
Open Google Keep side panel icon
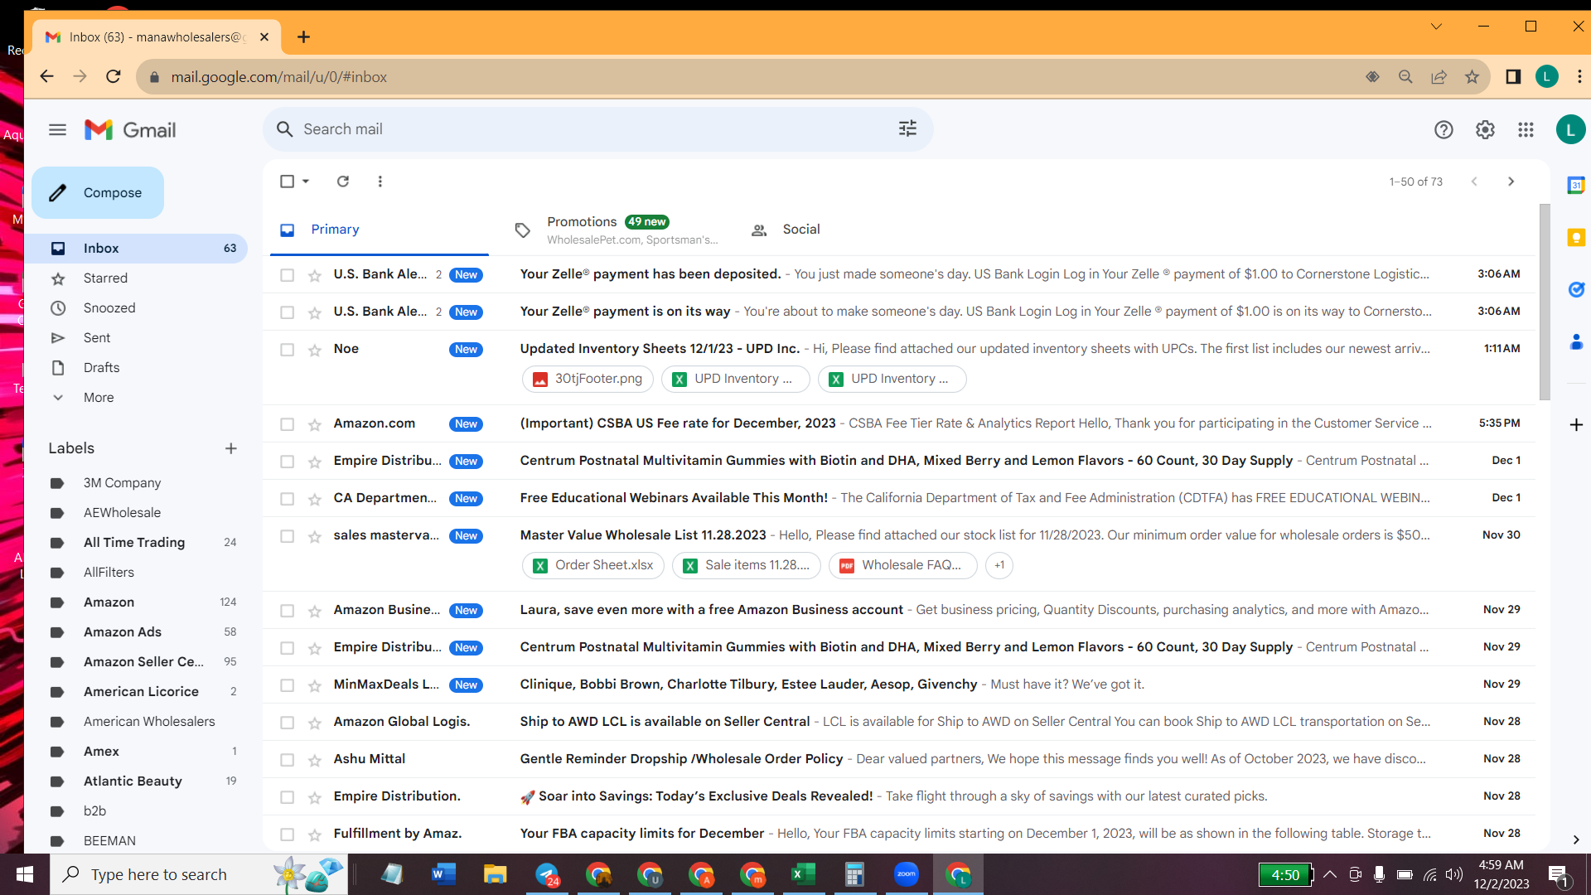[1576, 238]
